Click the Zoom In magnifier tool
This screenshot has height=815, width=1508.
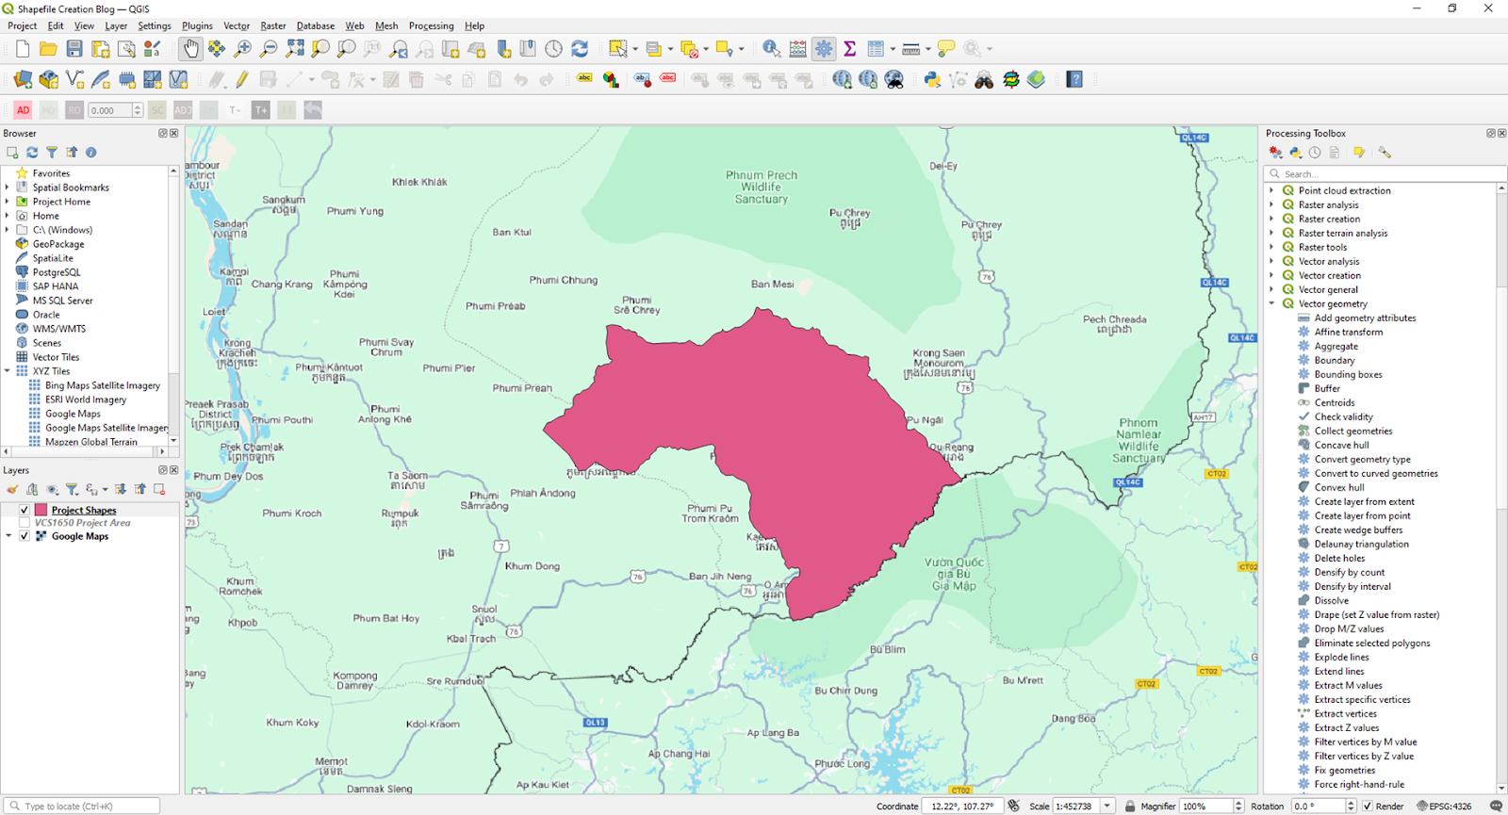pyautogui.click(x=242, y=49)
